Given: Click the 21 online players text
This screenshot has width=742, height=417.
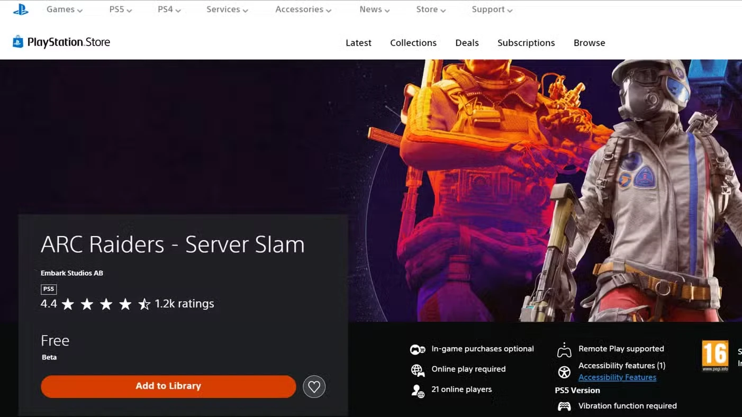Looking at the screenshot, I should point(462,389).
